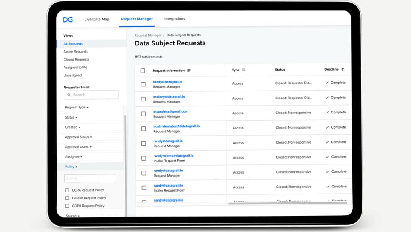The height and width of the screenshot is (232, 411).
Task: Collapse the Policy filter section
Action: click(x=71, y=167)
